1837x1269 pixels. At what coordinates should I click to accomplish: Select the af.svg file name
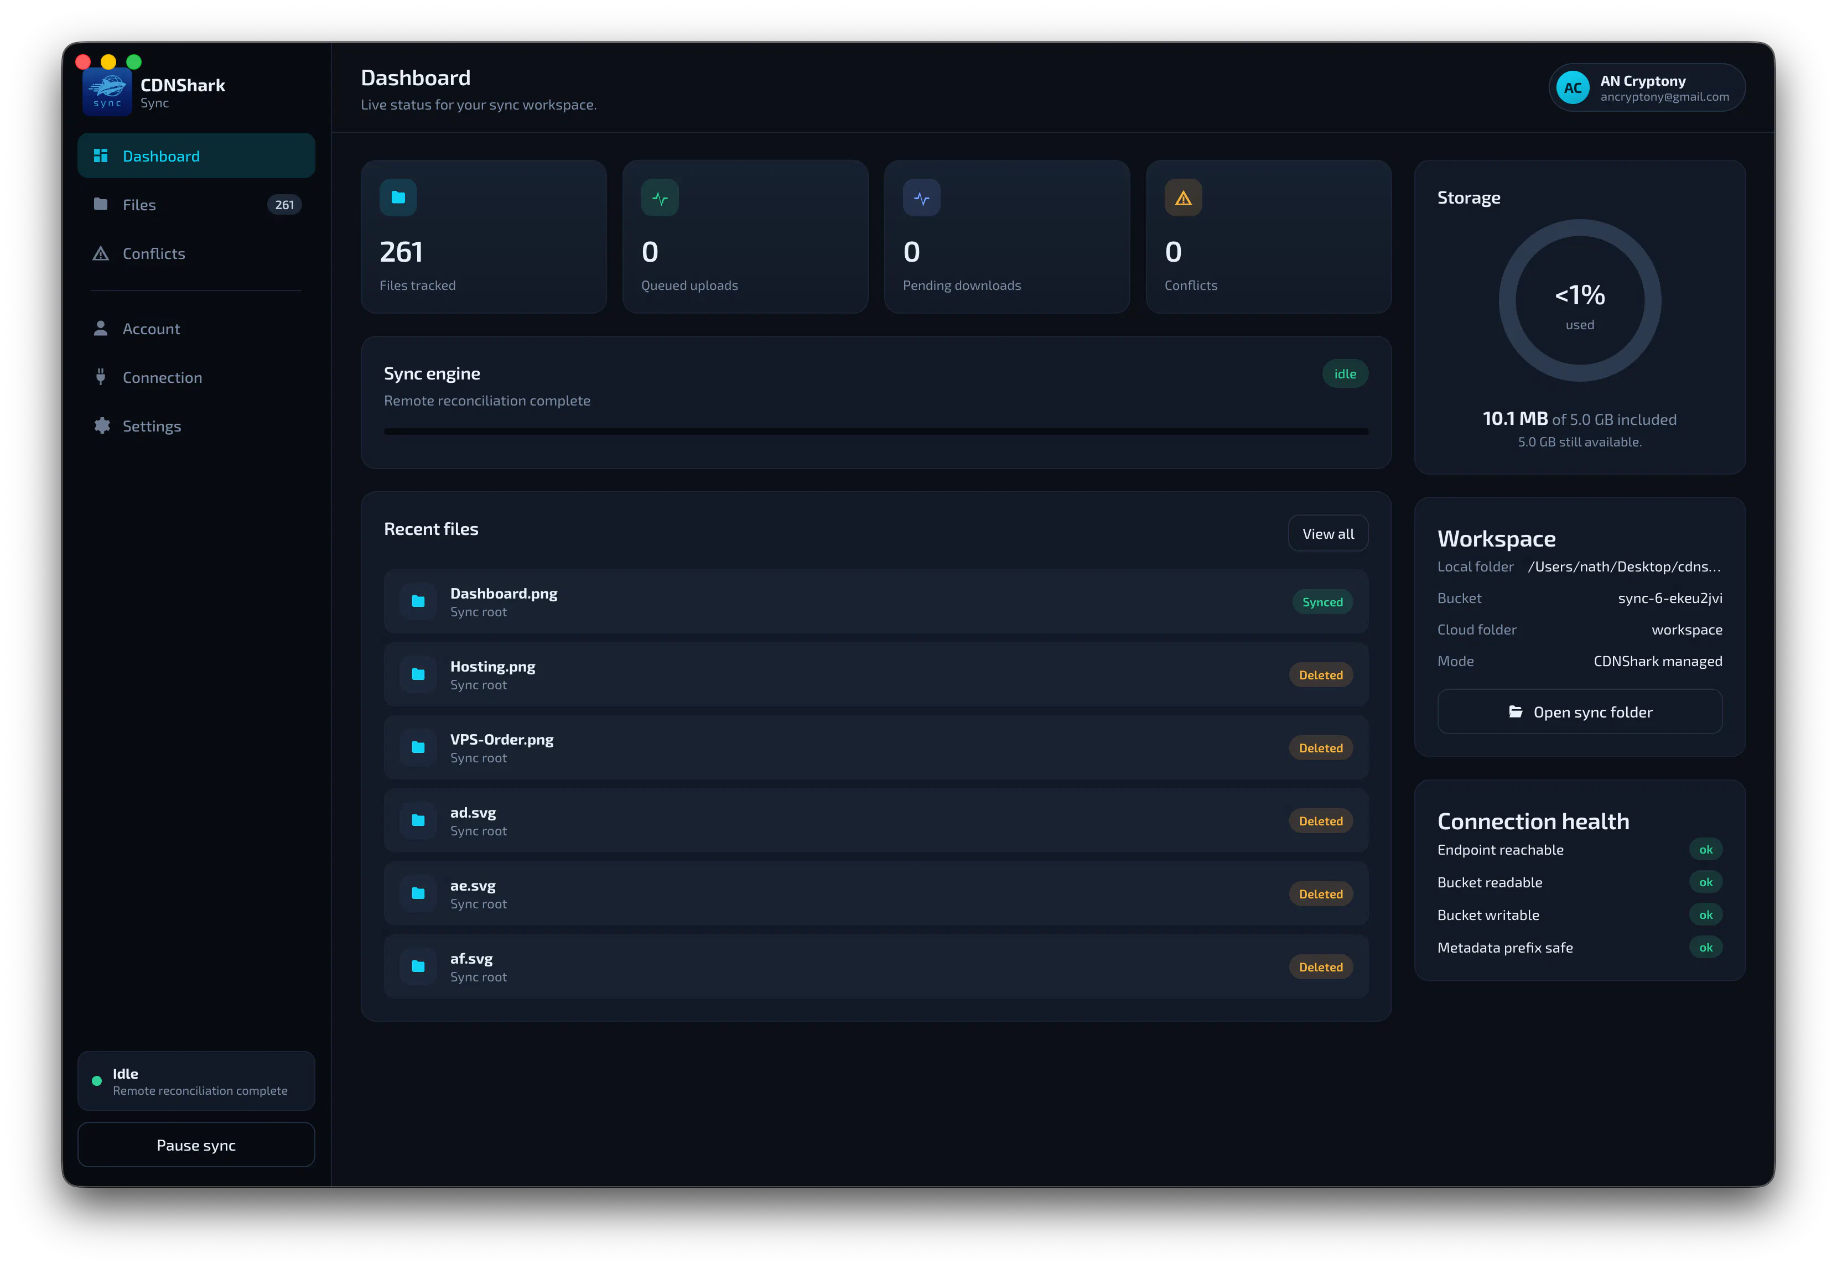[471, 959]
